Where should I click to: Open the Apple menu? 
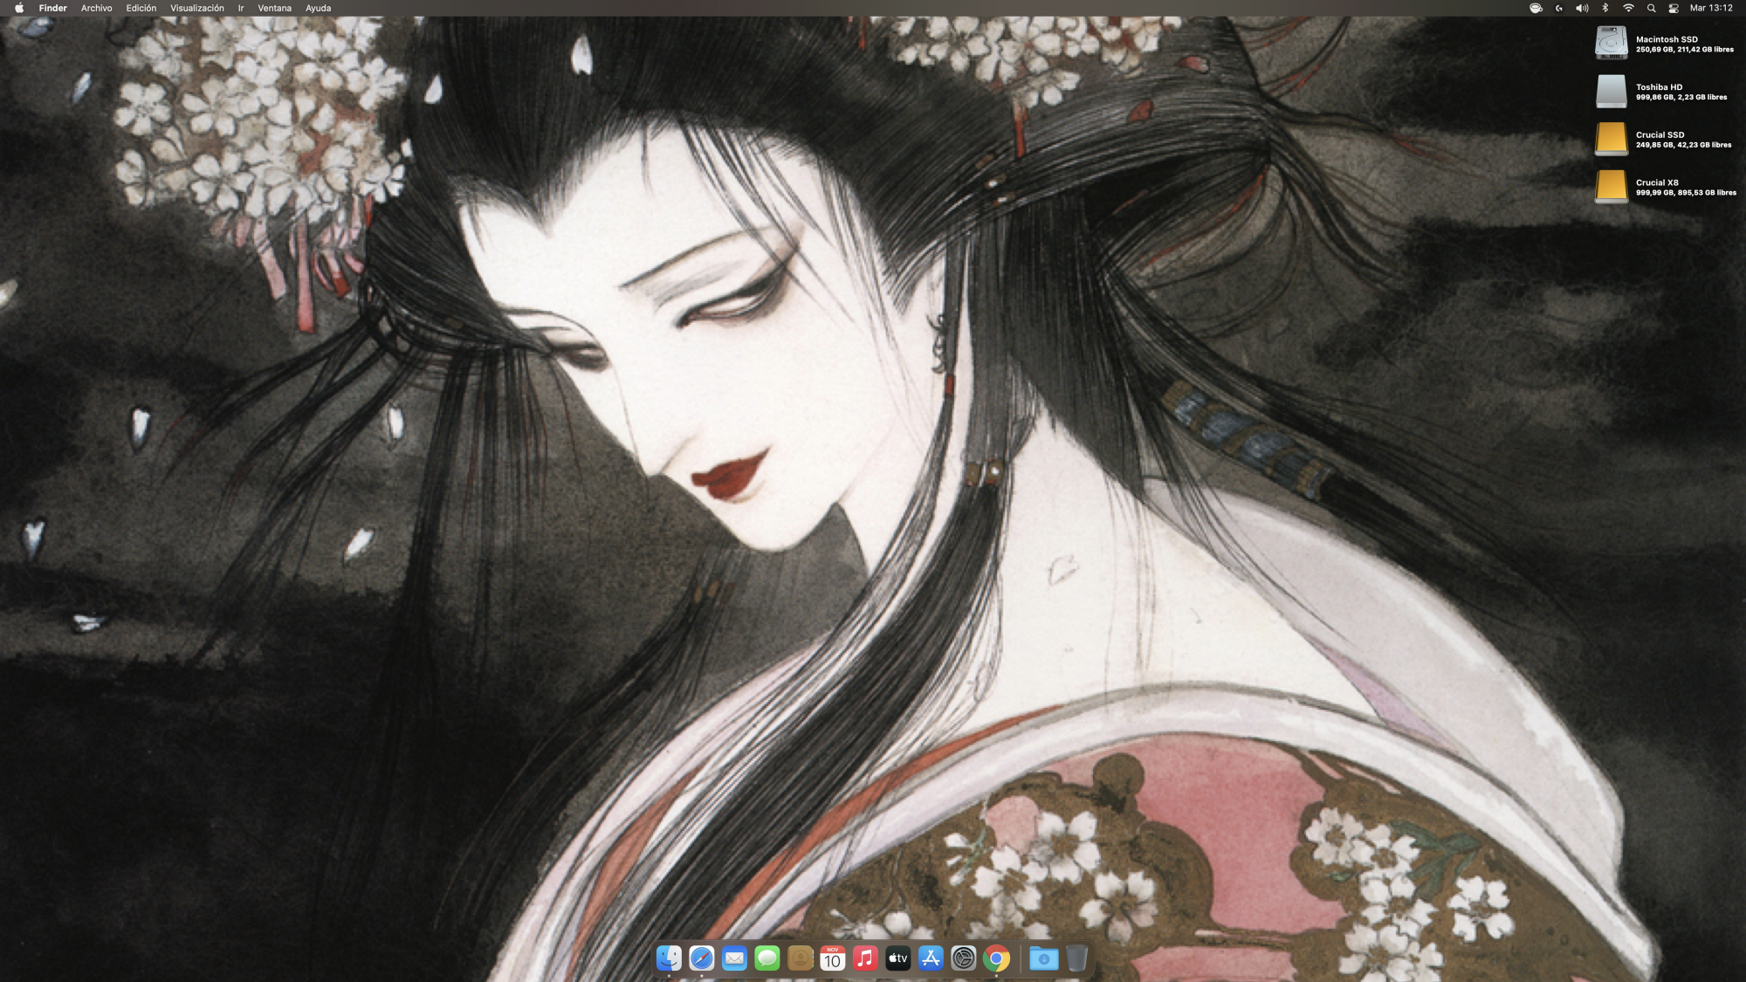[19, 8]
